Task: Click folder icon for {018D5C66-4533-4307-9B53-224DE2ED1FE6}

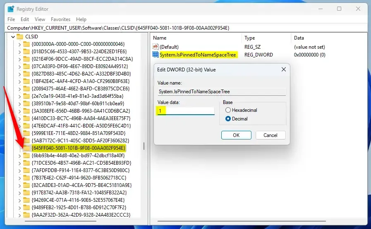Action: (26, 52)
